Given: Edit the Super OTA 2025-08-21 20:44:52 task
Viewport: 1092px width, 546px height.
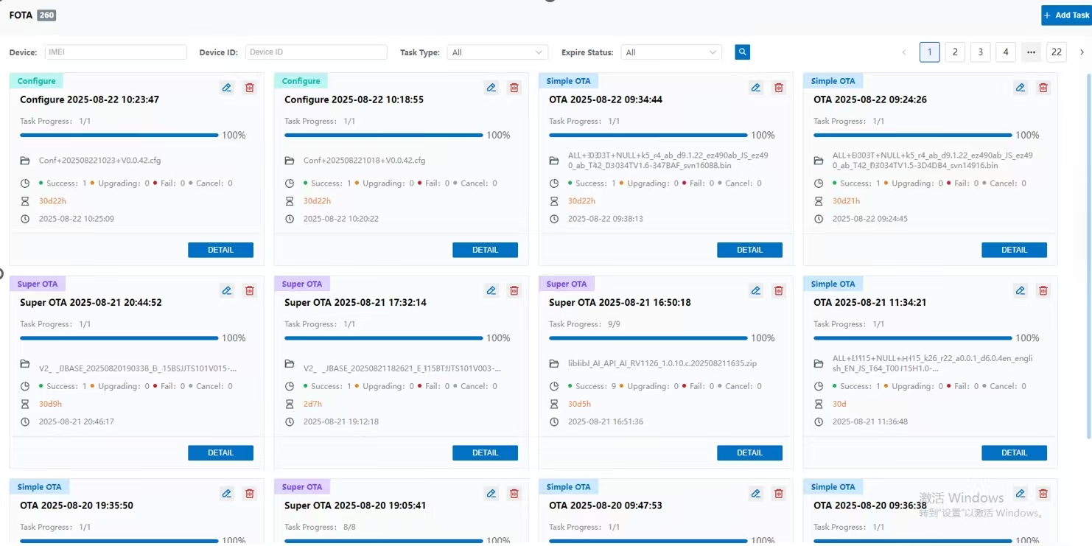Looking at the screenshot, I should coord(227,290).
